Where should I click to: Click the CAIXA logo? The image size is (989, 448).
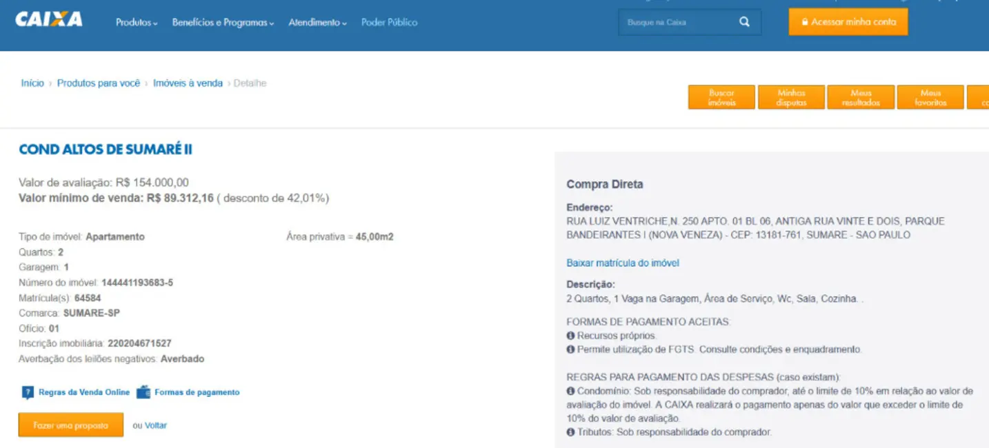click(48, 19)
